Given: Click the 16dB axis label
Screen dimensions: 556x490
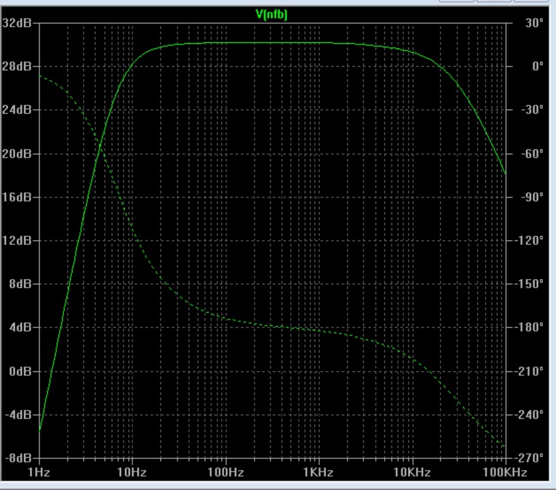Looking at the screenshot, I should point(17,197).
